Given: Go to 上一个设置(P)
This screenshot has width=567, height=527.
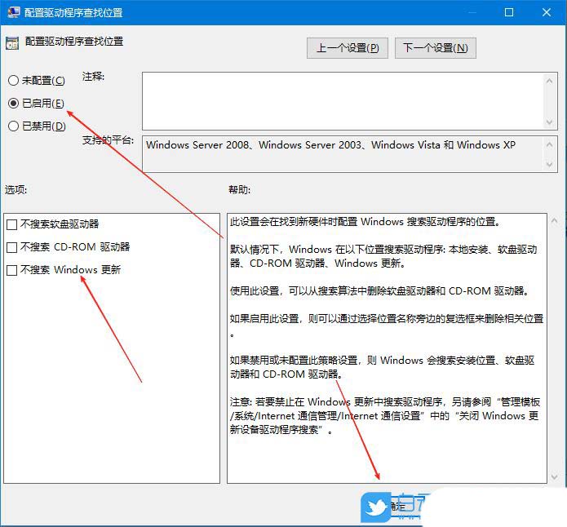Looking at the screenshot, I should 348,48.
